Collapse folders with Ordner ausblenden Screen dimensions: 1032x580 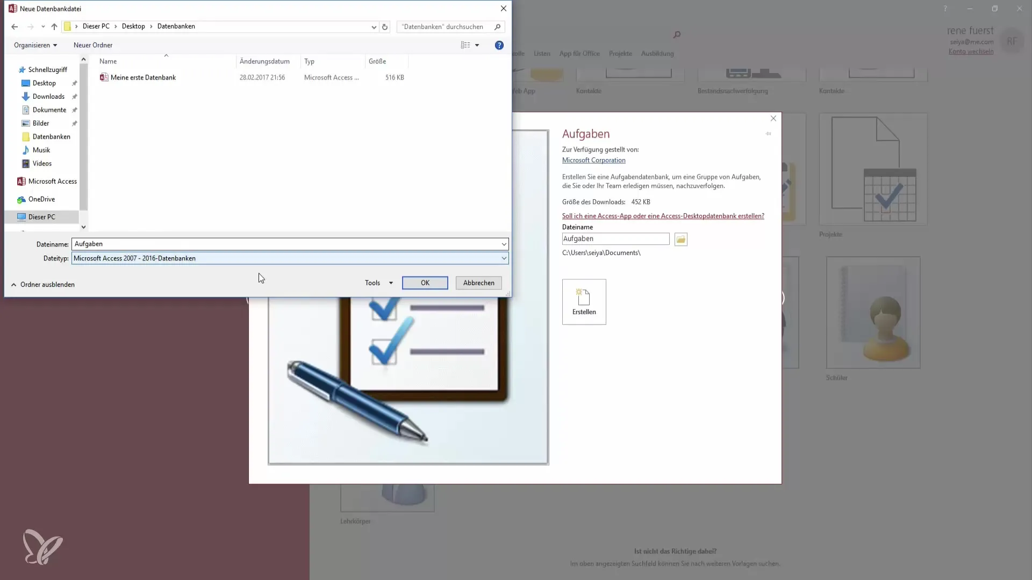[x=43, y=285]
